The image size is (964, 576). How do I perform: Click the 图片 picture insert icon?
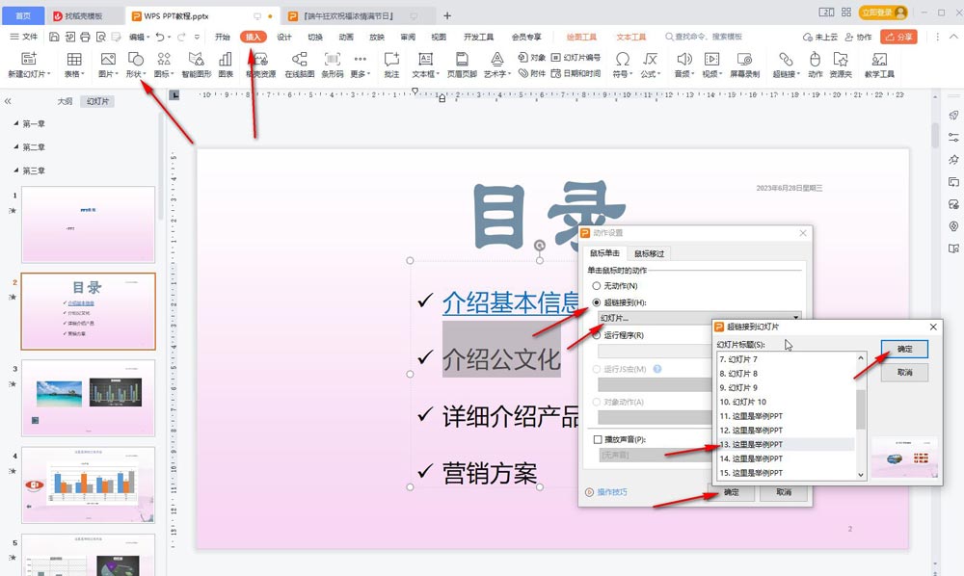pos(108,59)
